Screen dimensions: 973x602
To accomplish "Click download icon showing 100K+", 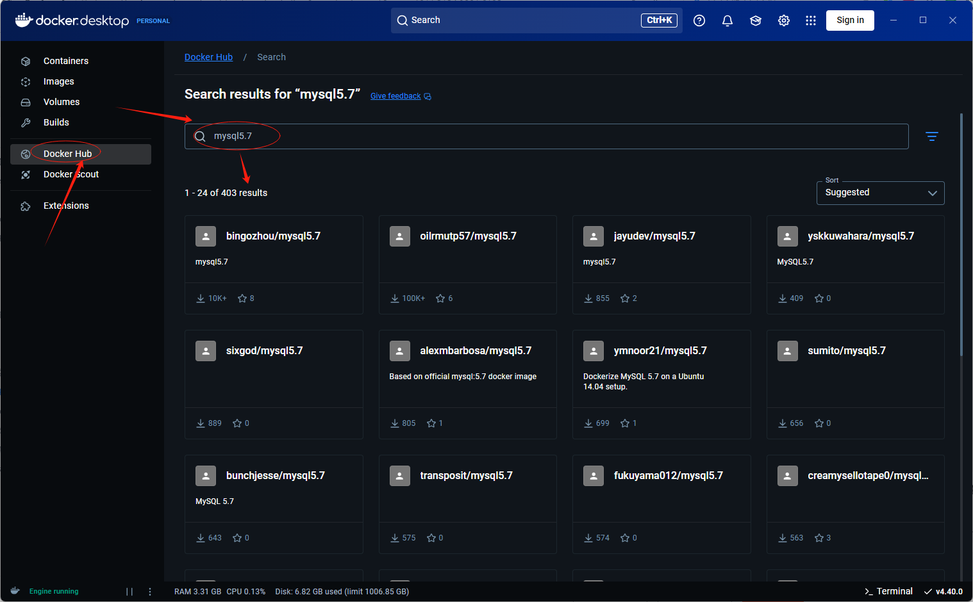I will (395, 298).
